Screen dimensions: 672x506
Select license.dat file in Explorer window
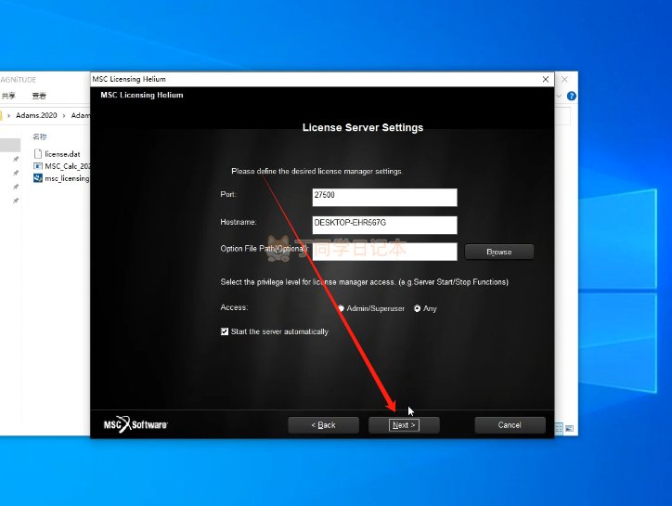click(62, 154)
